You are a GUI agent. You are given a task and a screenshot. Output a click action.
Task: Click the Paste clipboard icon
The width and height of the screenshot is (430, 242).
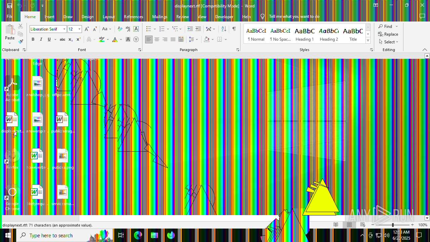tap(10, 30)
